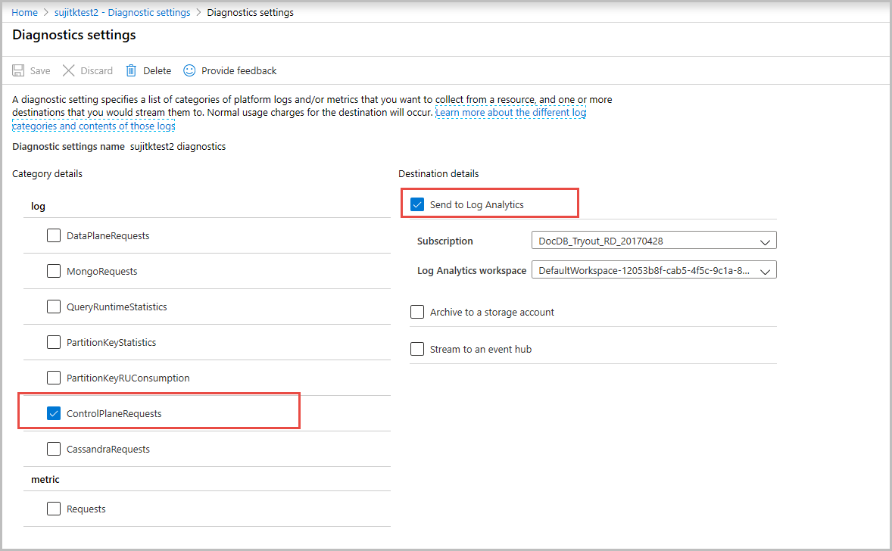Check the CassandraRequests checkbox
892x551 pixels.
click(x=54, y=449)
